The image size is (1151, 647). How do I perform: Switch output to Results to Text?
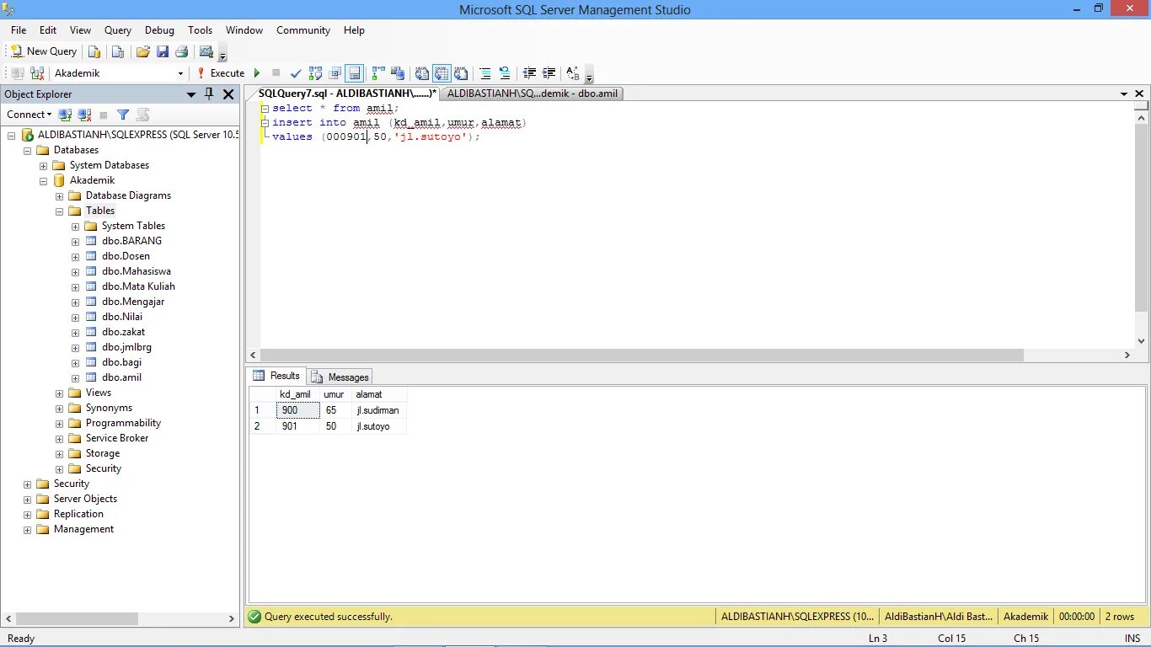point(422,73)
